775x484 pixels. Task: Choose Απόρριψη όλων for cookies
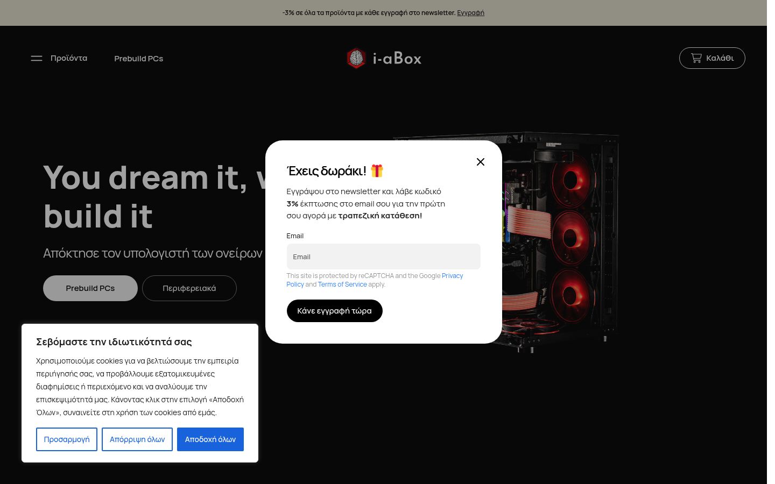point(137,439)
